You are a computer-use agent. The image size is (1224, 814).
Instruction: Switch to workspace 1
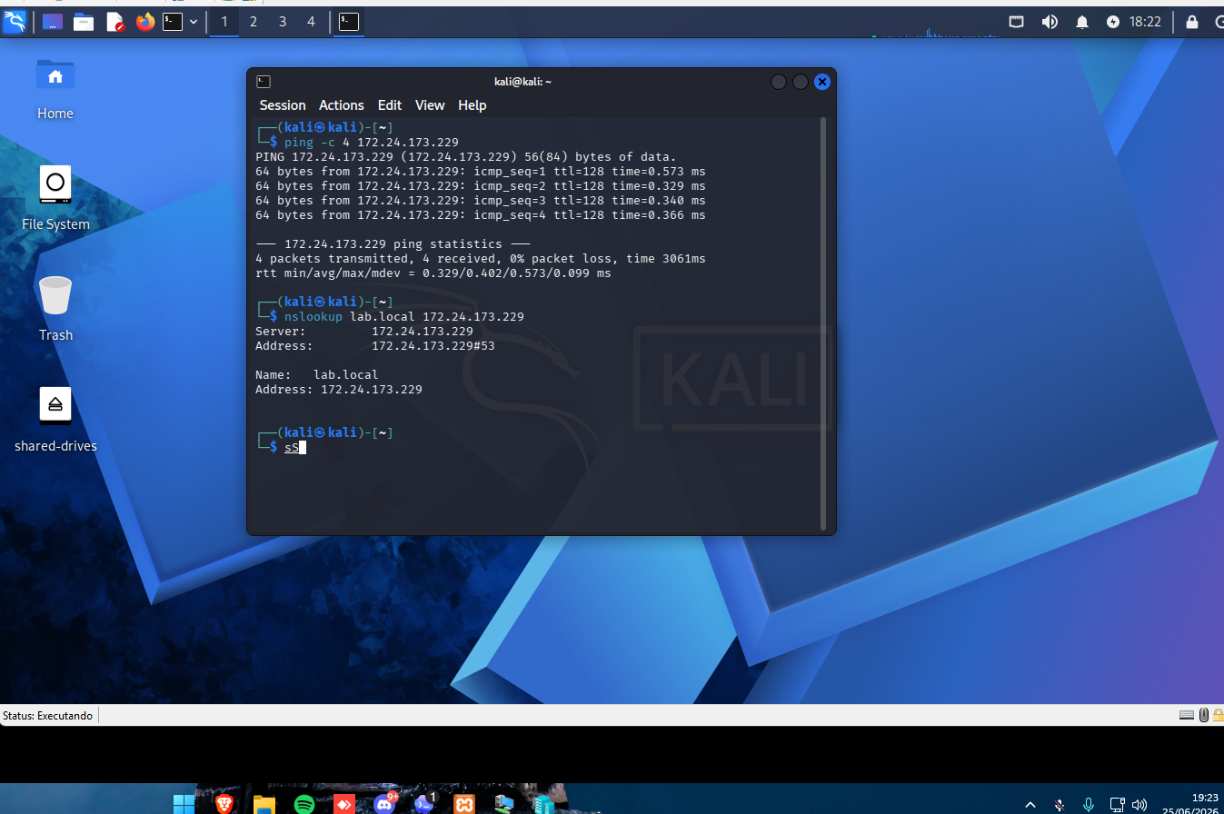coord(224,22)
